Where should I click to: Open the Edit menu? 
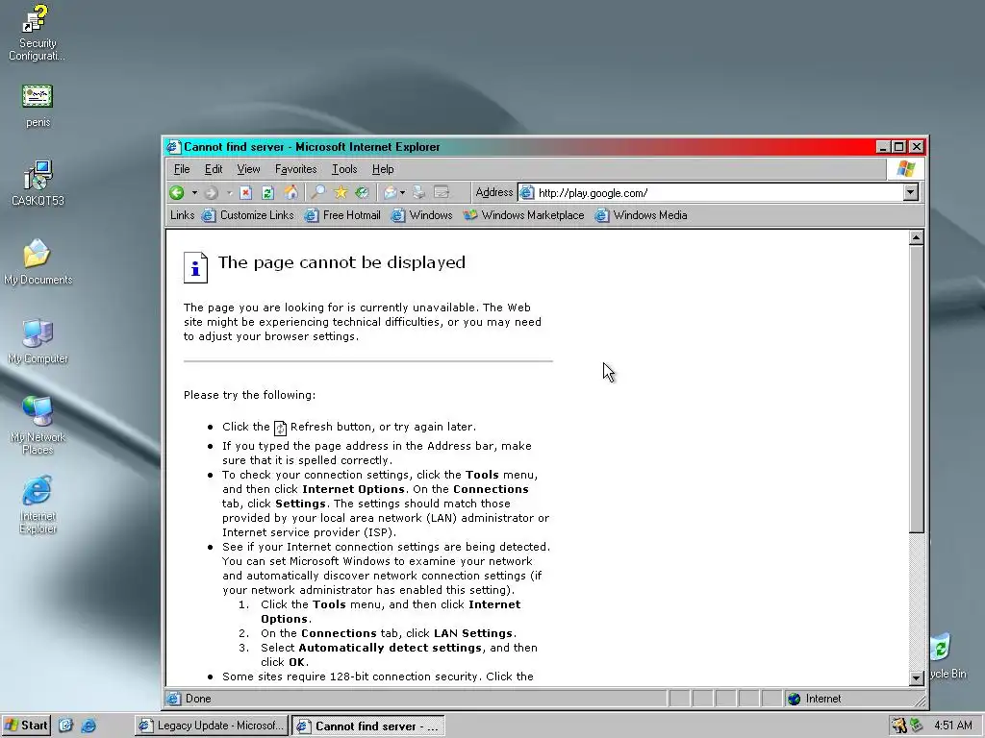tap(213, 169)
